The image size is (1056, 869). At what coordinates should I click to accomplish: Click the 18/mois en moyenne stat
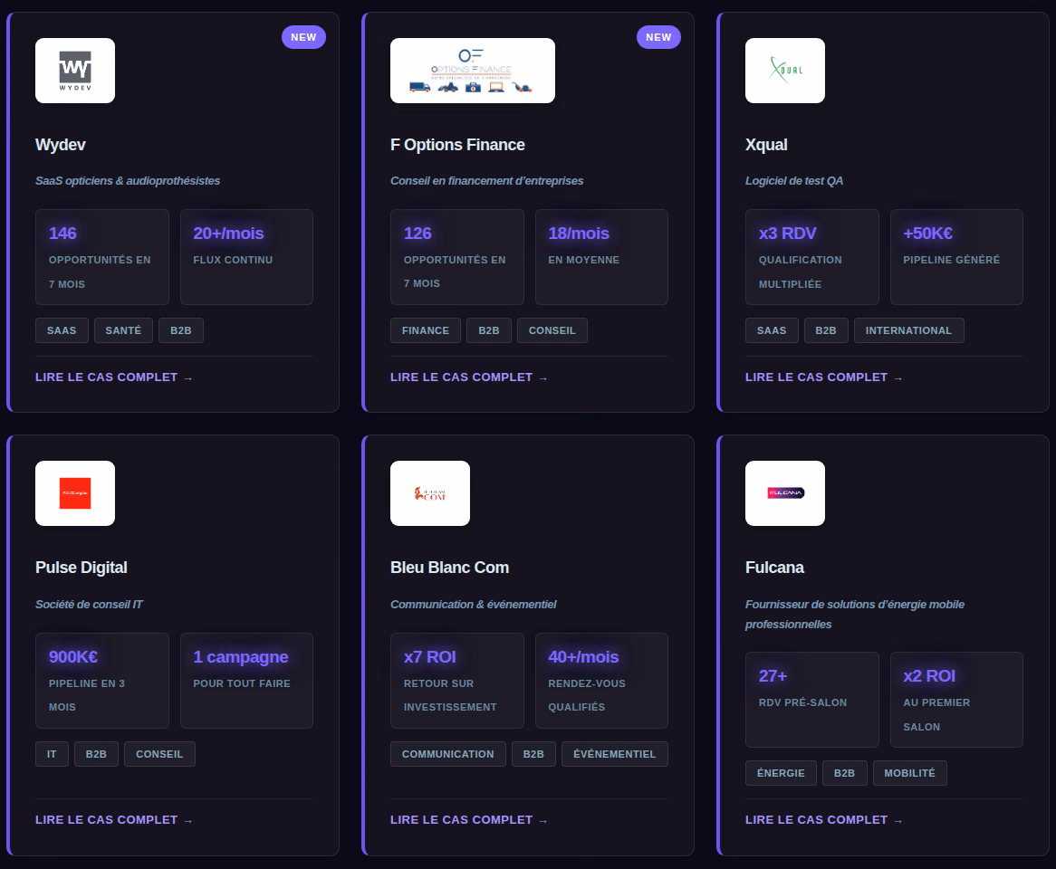tap(601, 257)
